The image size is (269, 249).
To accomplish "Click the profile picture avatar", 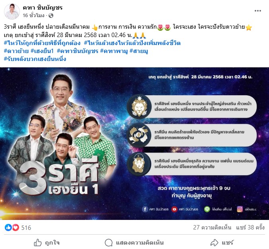I will click(12, 12).
